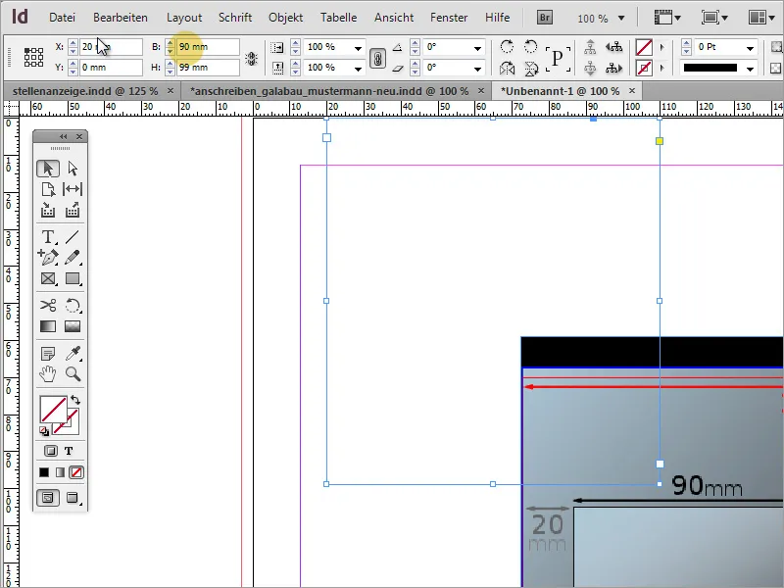Select the Selection tool (black arrow)
Image resolution: width=784 pixels, height=588 pixels.
48,169
